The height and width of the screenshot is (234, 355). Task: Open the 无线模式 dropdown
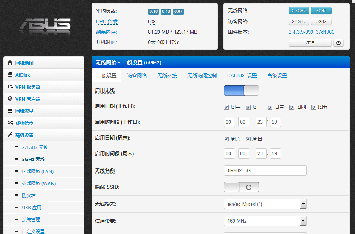(x=303, y=204)
